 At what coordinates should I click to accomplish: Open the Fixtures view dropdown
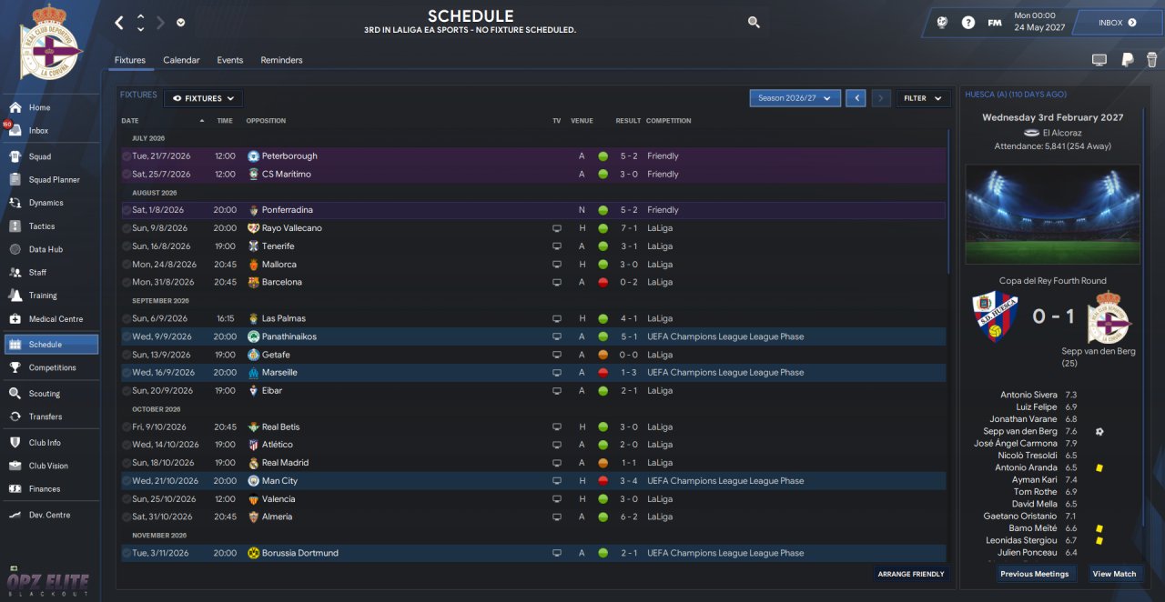coord(203,98)
